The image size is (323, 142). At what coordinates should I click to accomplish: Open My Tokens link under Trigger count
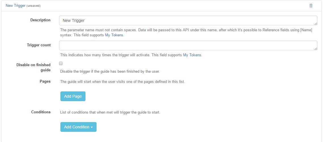(x=192, y=55)
